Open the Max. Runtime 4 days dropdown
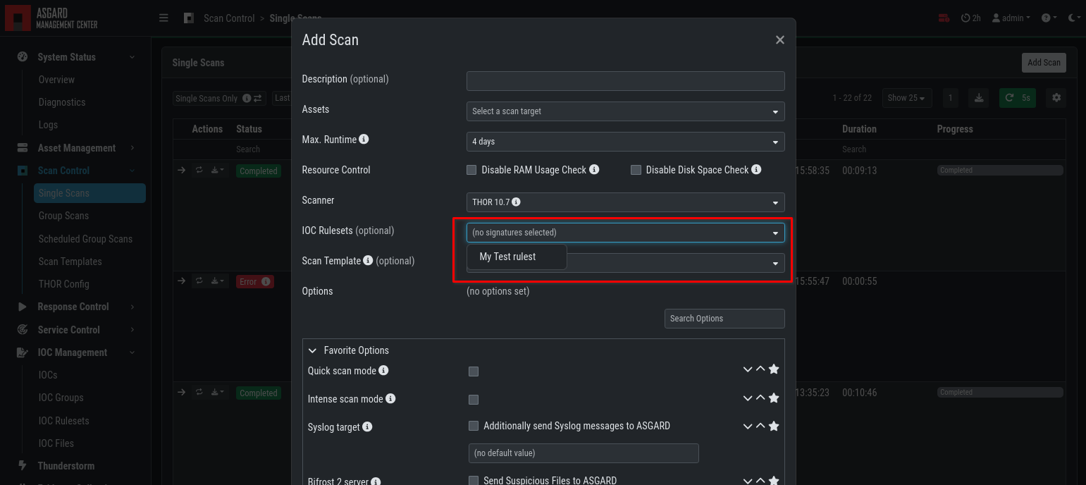Image resolution: width=1086 pixels, height=485 pixels. pyautogui.click(x=626, y=142)
